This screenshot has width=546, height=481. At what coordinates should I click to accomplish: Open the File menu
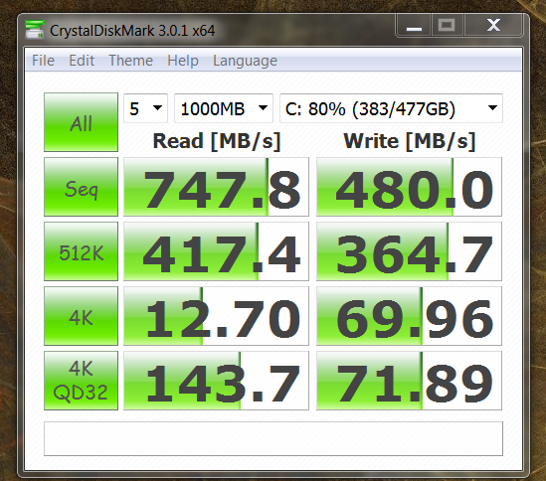click(x=43, y=61)
